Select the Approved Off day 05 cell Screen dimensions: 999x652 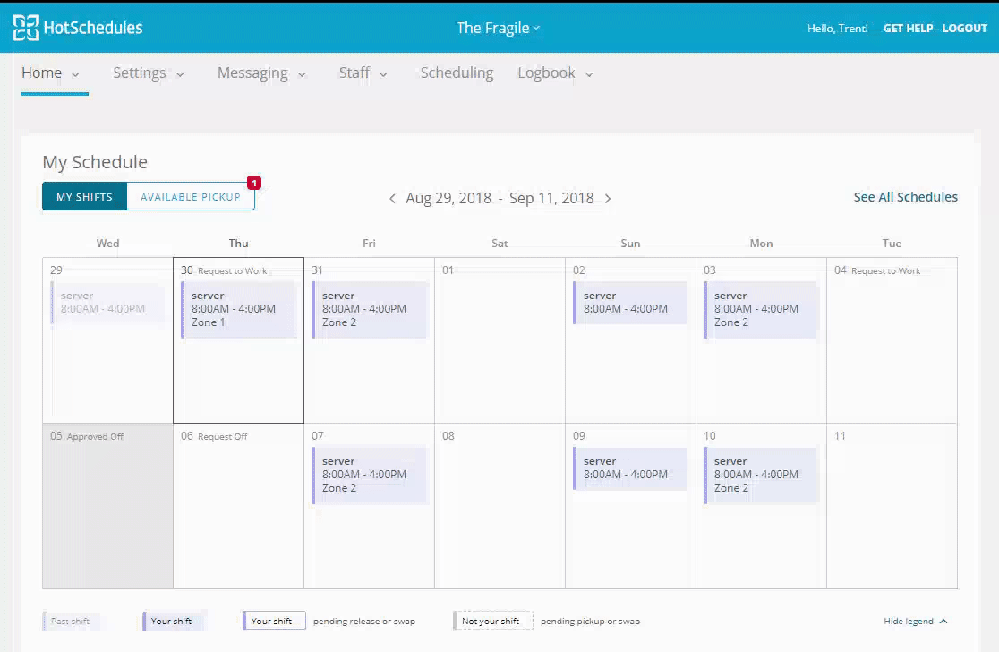click(107, 506)
